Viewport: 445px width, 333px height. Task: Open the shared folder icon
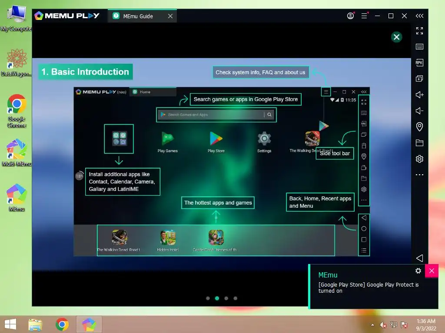click(x=419, y=143)
